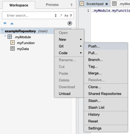This screenshot has width=130, height=134.
Task: Open the Git submenu
Action: (69, 46)
